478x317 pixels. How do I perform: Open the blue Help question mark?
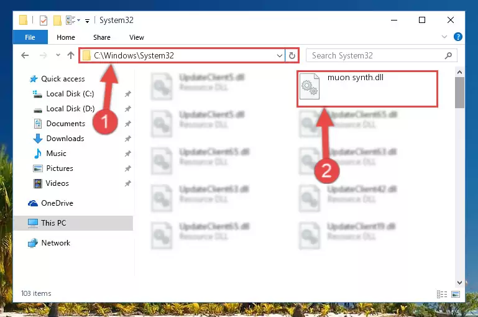click(x=457, y=37)
